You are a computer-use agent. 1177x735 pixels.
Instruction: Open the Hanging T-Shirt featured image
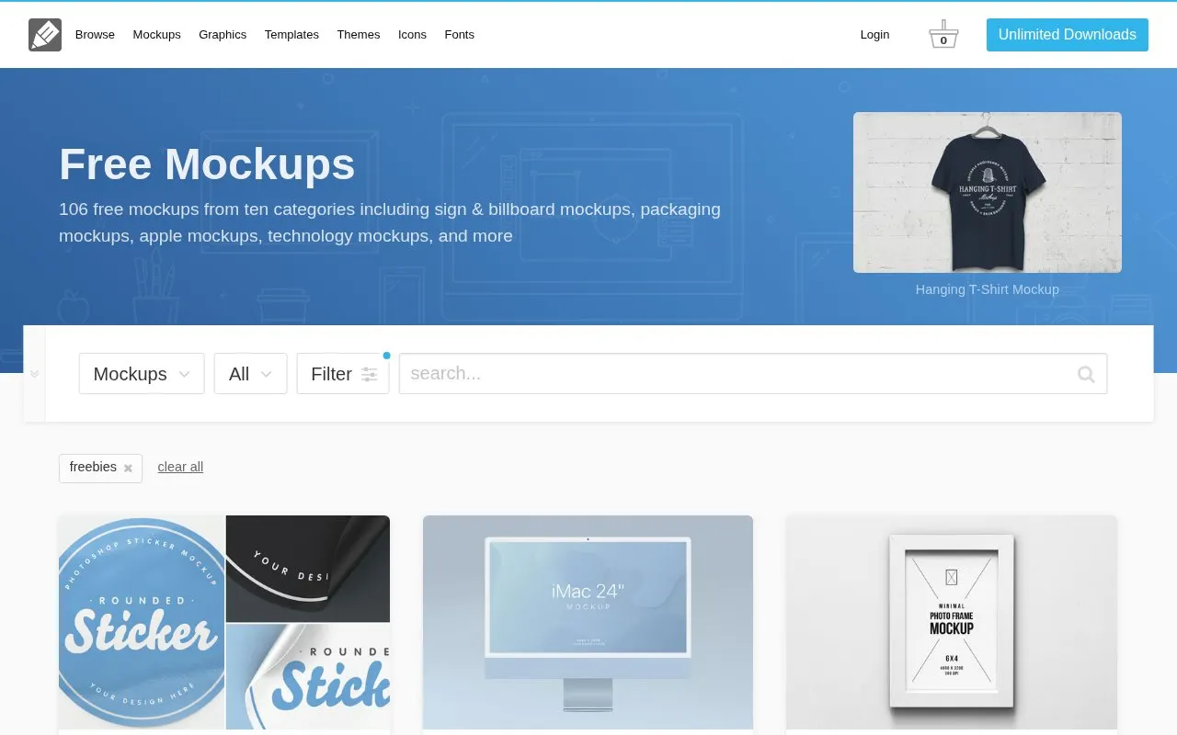click(x=988, y=193)
